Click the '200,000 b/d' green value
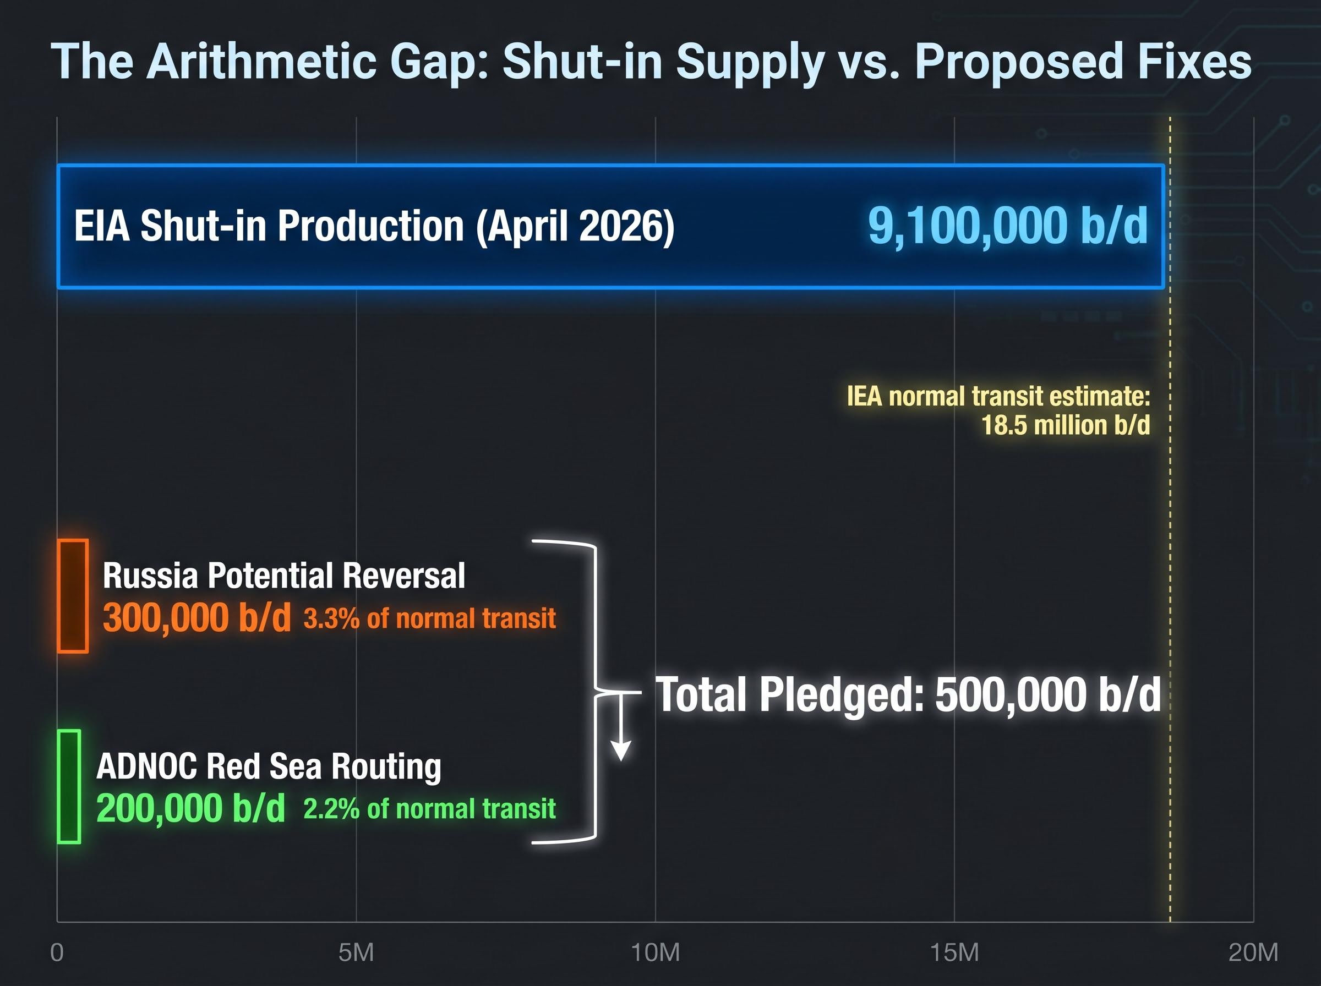Viewport: 1321px width, 986px height. point(190,809)
